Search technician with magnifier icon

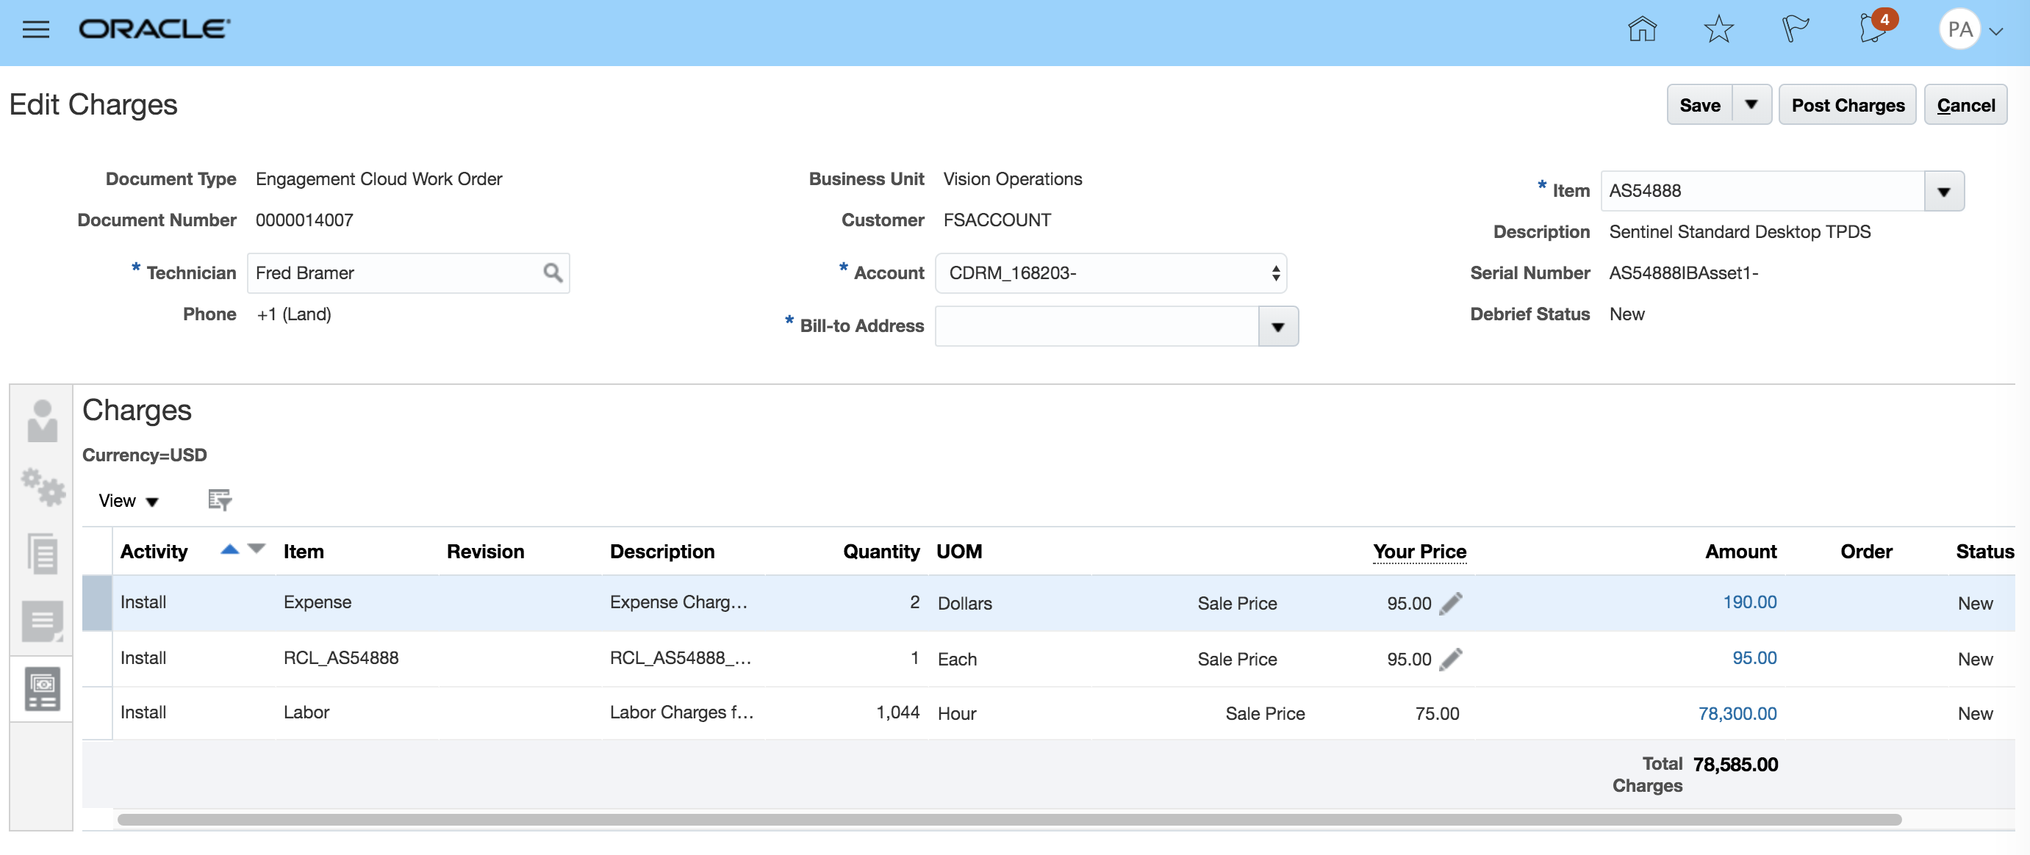(x=553, y=273)
